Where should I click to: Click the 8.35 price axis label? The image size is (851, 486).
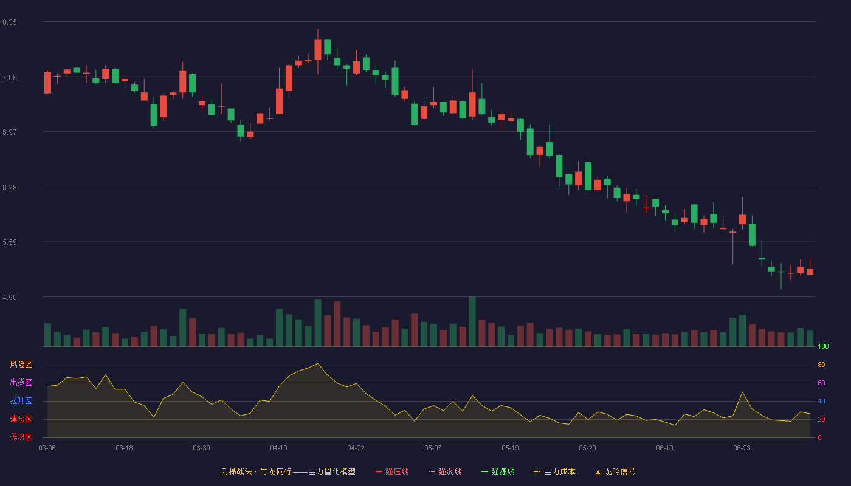point(10,22)
